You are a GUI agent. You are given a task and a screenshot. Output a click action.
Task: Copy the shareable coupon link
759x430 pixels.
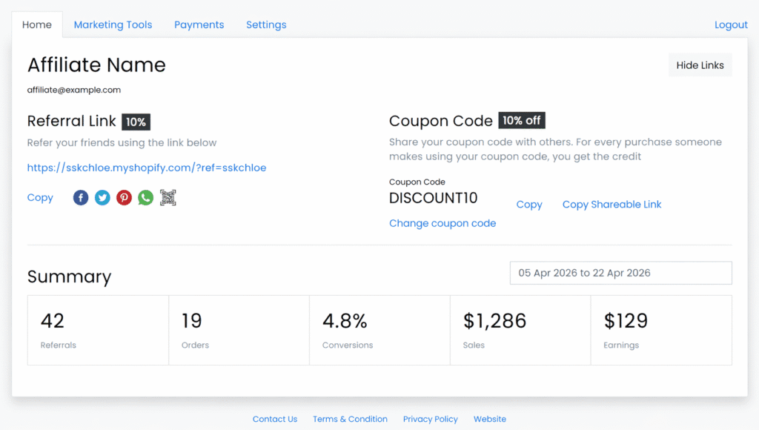point(611,204)
